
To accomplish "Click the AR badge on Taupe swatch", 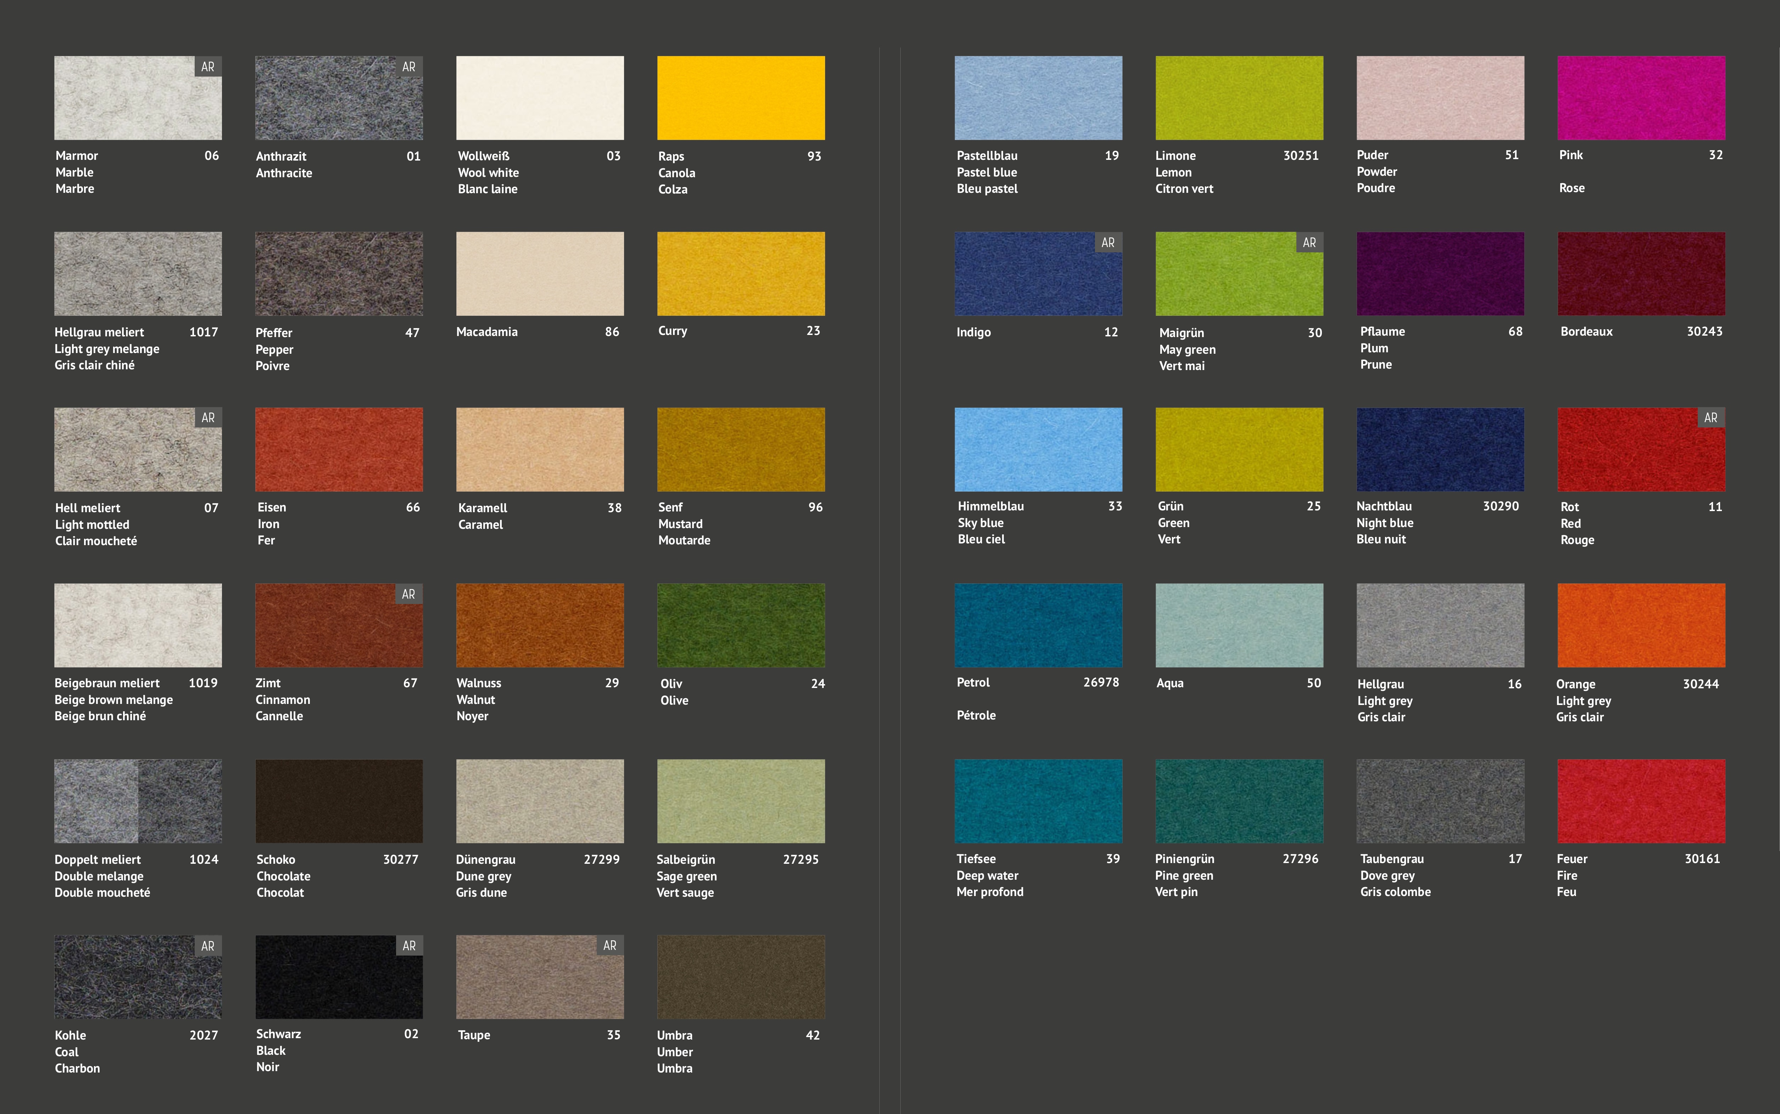I will [x=610, y=946].
